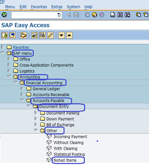Select Statistical Posting transaction

[69, 155]
